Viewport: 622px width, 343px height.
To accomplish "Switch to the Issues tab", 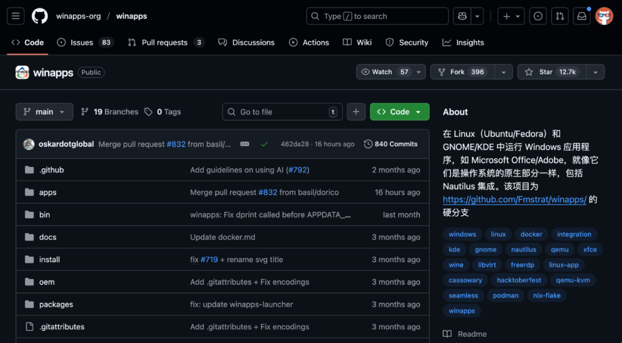I will pyautogui.click(x=85, y=43).
